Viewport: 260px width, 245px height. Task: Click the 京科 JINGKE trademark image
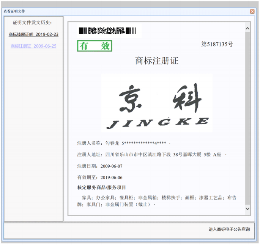pos(157,103)
